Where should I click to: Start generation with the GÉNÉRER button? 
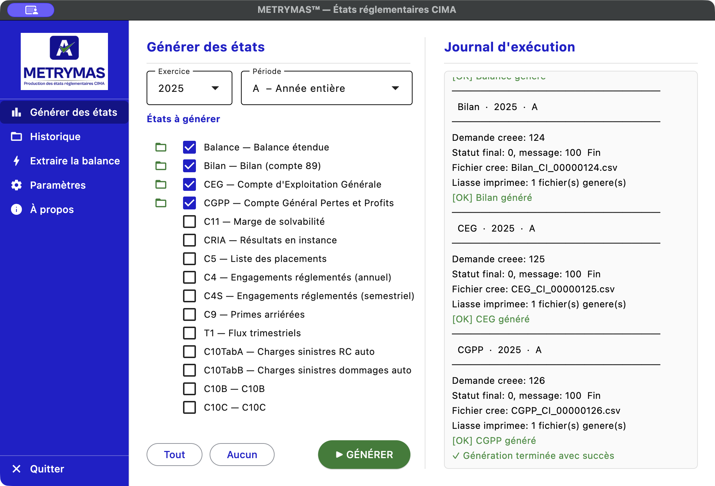coord(364,455)
